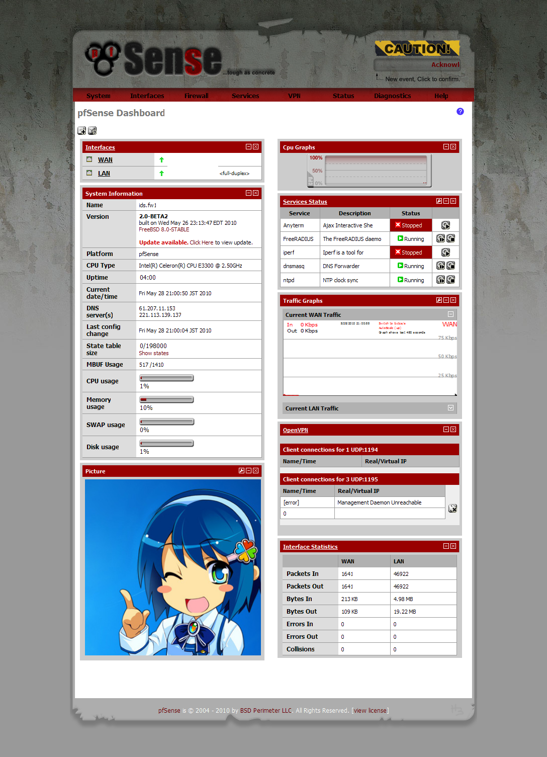Click the box icon with question mark

click(92, 131)
